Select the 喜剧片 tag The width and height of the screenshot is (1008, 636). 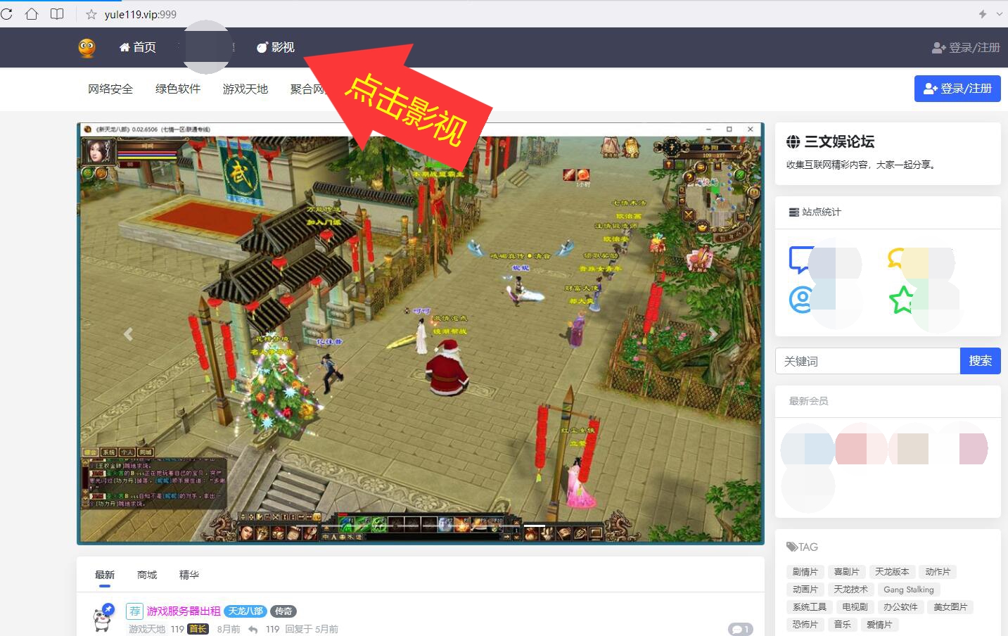tap(846, 571)
